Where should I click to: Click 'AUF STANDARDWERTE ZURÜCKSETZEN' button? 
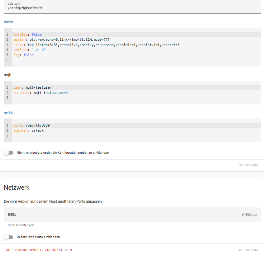point(39,250)
